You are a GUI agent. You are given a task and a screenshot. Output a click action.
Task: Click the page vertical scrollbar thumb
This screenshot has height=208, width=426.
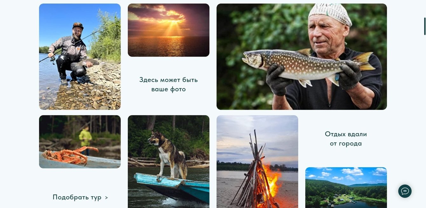(425, 26)
